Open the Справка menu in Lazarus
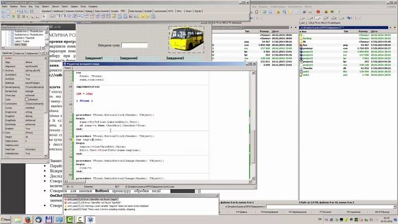Screen dimensions: 398x224 pyautogui.click(x=93, y=6)
